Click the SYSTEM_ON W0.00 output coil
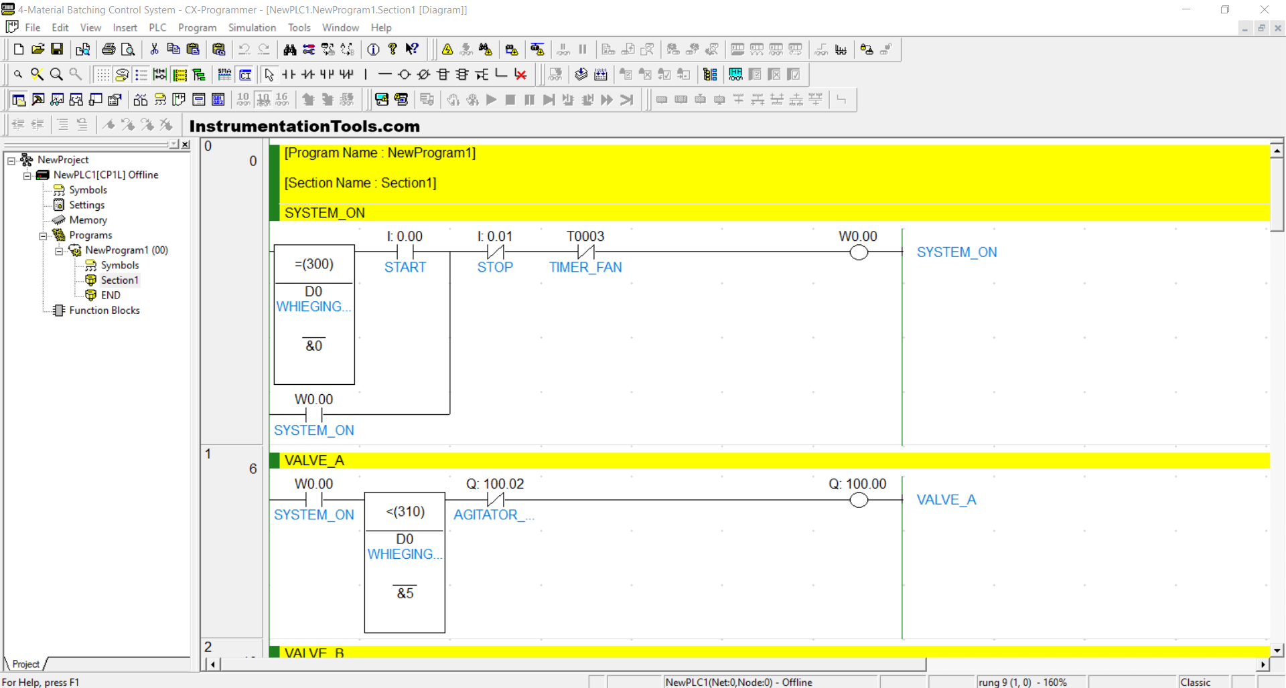 click(859, 252)
